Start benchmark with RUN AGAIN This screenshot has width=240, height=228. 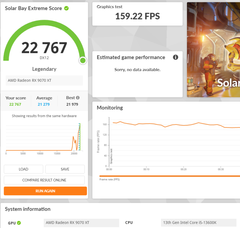45,191
